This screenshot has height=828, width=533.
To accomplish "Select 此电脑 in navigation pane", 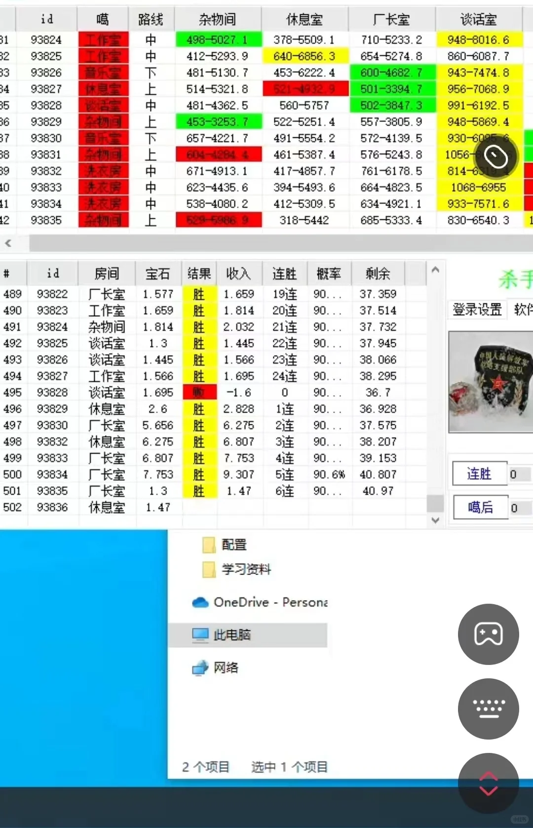I will coord(248,635).
